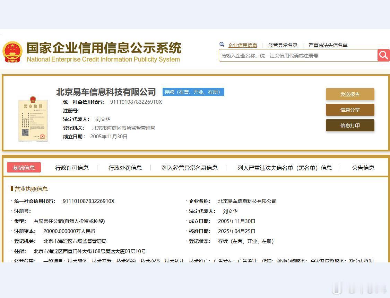Click the 企业名称 value in license info
This screenshot has height=298, width=390.
pos(247,201)
